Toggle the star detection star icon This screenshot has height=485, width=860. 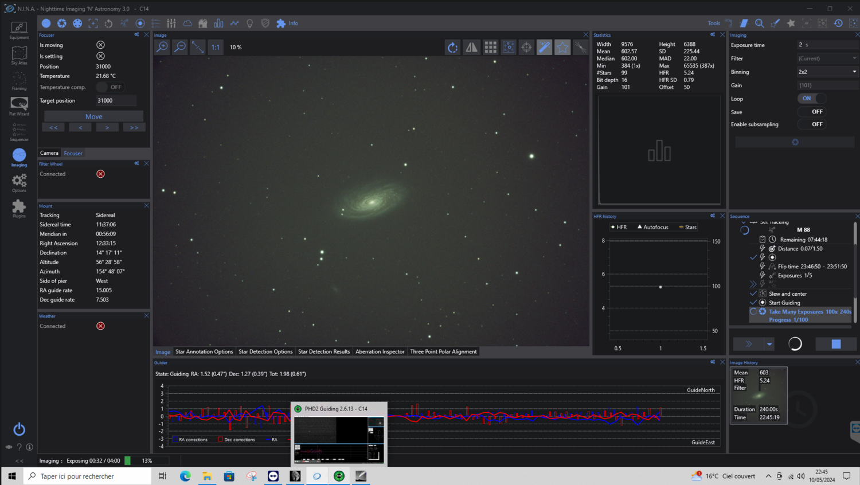[x=562, y=48]
